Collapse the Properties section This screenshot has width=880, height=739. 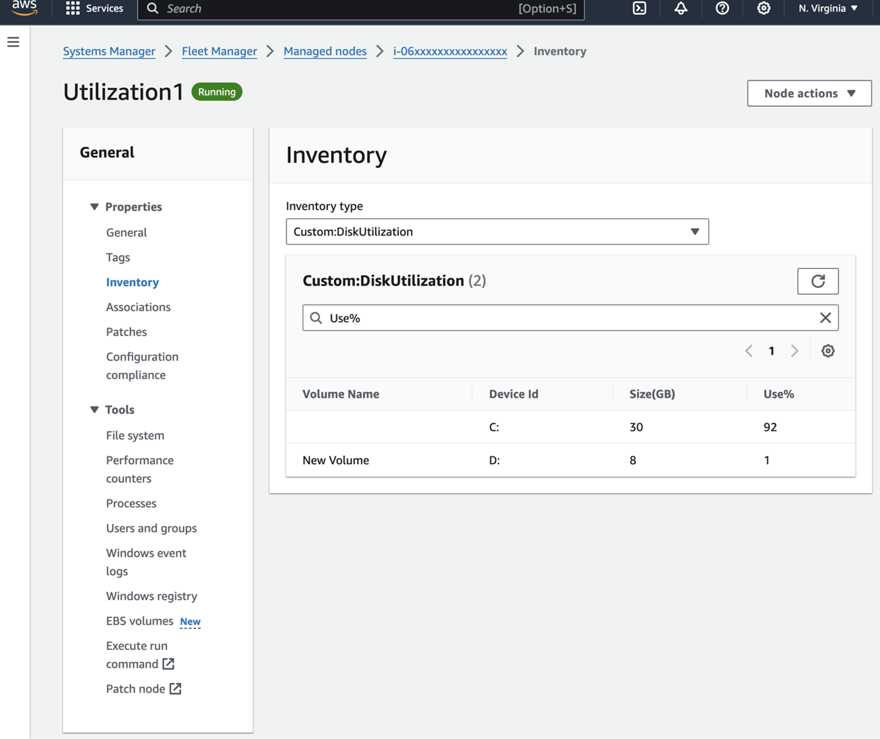95,207
